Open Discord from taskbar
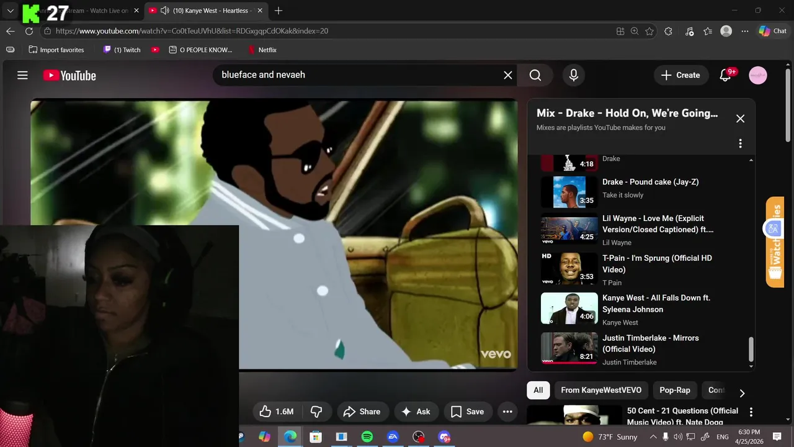 444,437
